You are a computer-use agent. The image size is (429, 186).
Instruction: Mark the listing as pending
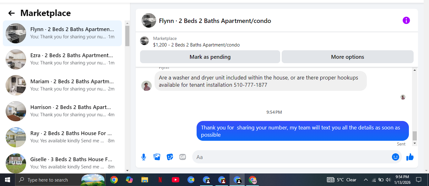click(210, 57)
